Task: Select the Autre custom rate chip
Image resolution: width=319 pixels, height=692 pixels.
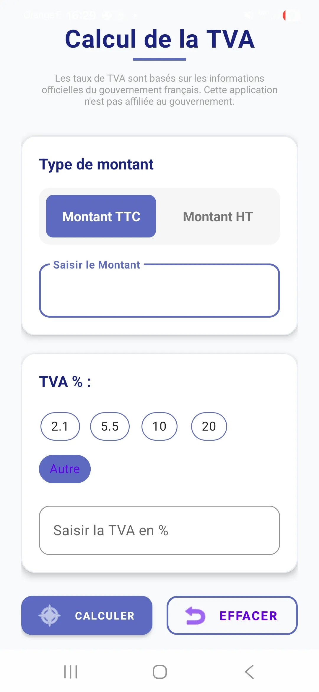Action: 65,469
